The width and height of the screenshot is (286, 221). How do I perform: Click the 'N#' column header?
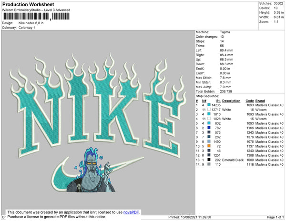(x=204, y=101)
